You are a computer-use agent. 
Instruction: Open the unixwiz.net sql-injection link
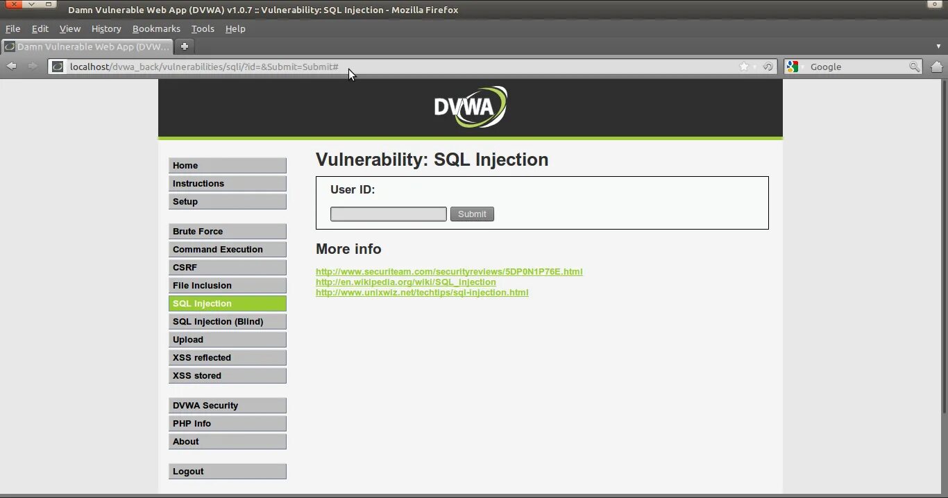coord(422,293)
